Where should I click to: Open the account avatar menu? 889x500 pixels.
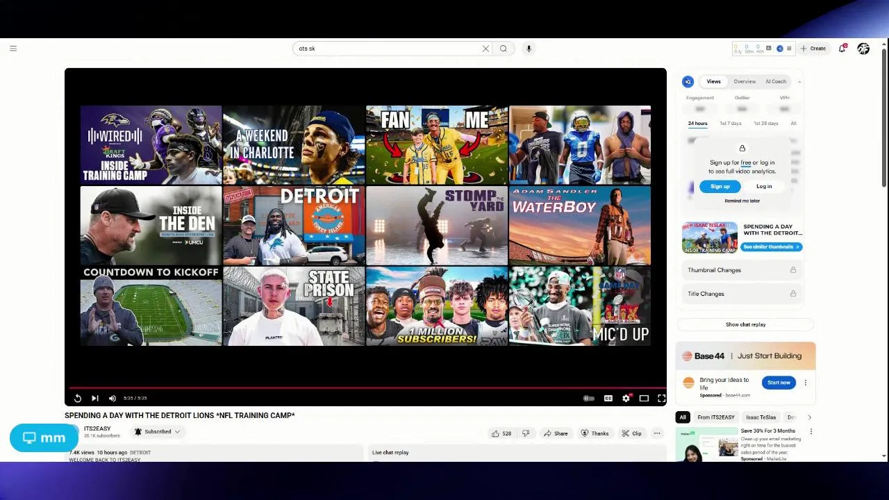click(863, 49)
